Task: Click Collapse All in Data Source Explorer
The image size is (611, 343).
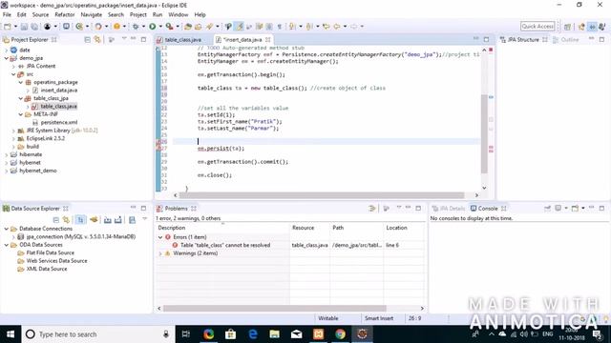Action: click(56, 220)
